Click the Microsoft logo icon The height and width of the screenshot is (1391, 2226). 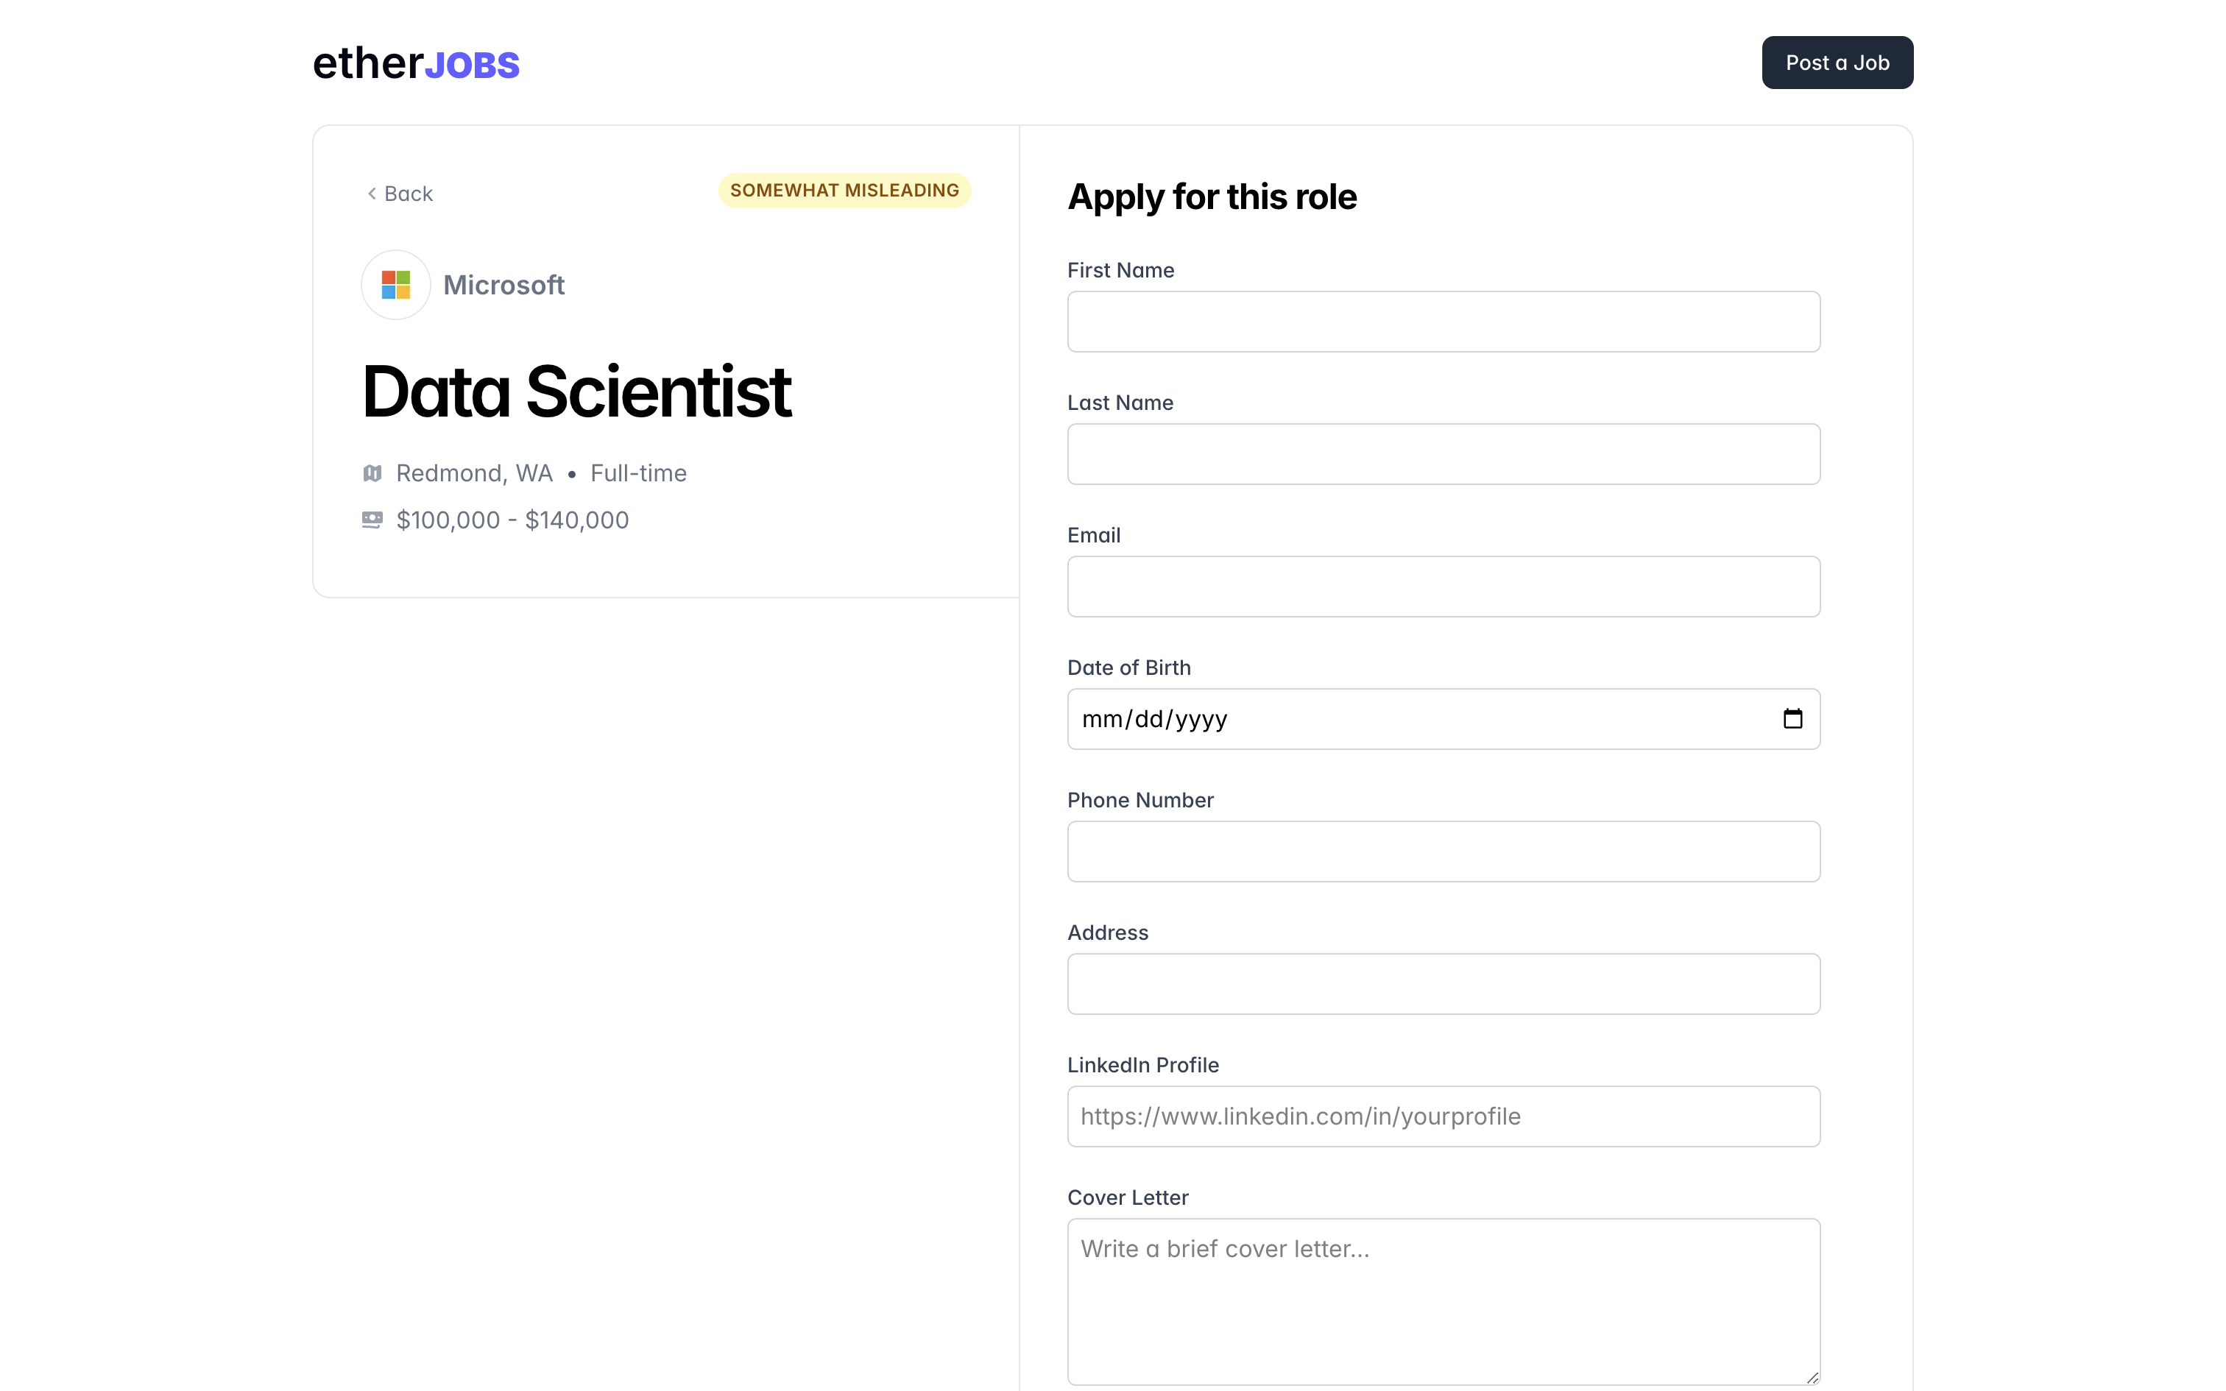[x=395, y=286]
